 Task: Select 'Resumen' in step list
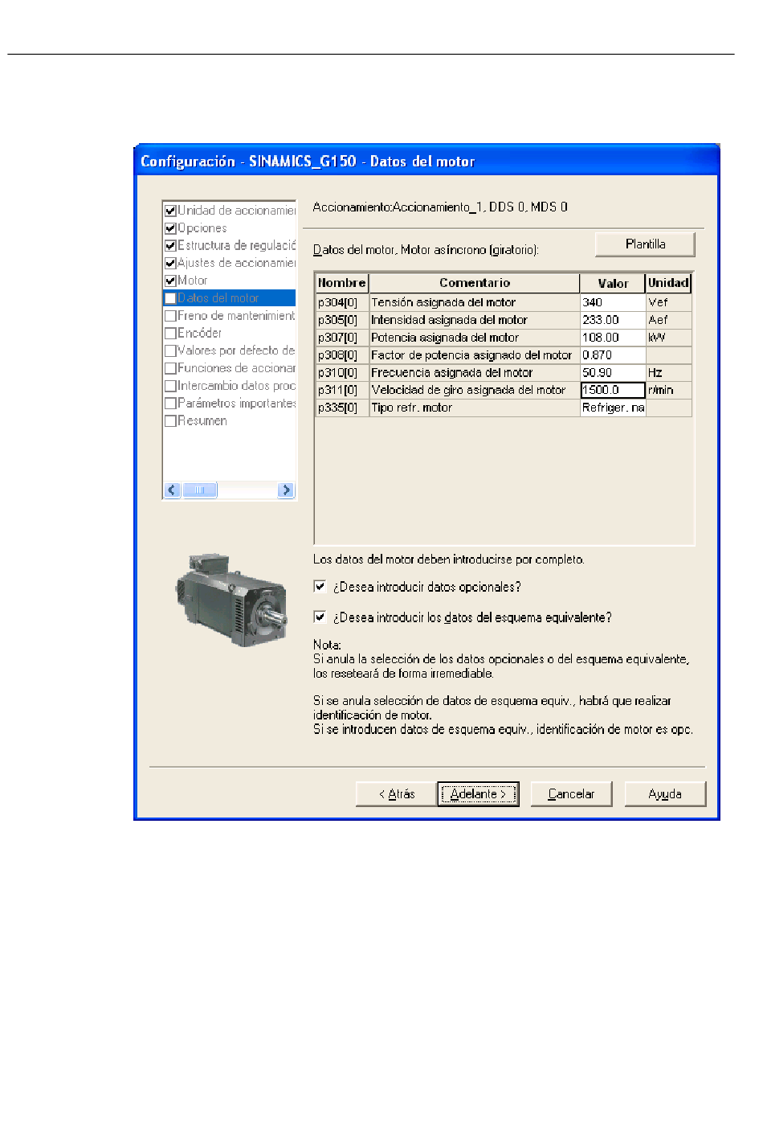tap(202, 420)
